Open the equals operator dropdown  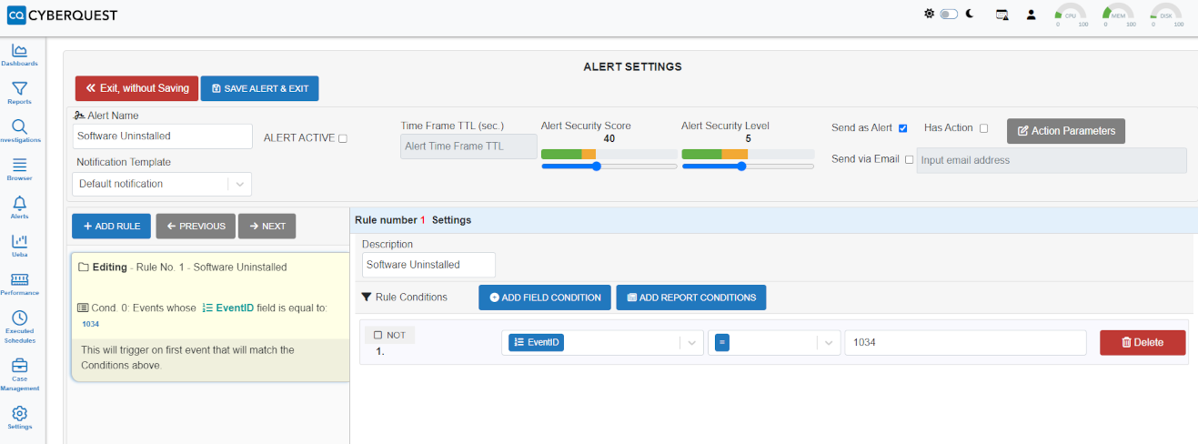tap(773, 342)
